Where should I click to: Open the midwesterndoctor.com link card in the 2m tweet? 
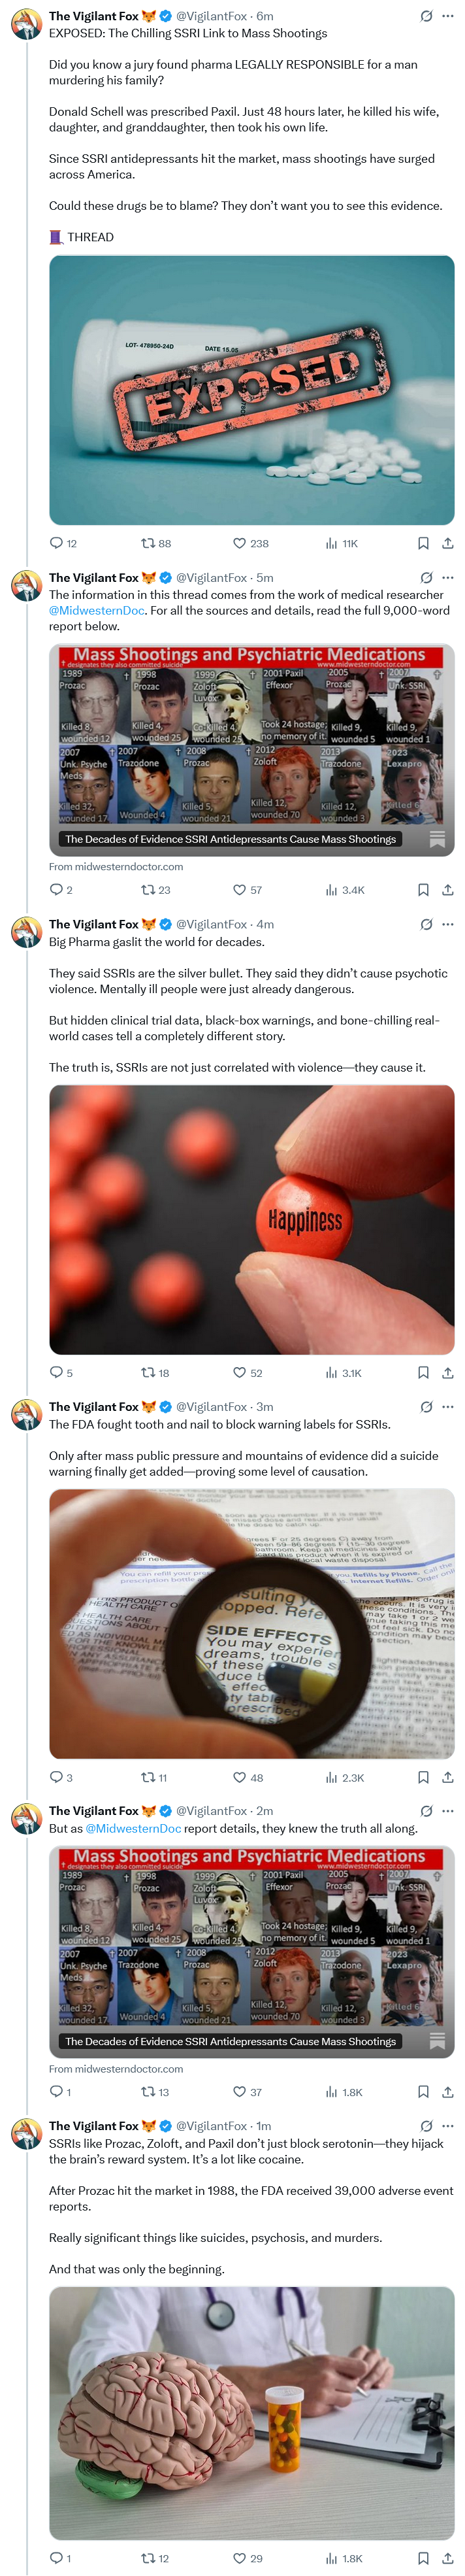tap(251, 1950)
